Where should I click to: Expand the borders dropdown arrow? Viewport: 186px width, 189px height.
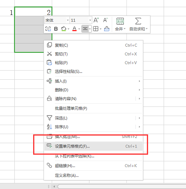[101, 29]
